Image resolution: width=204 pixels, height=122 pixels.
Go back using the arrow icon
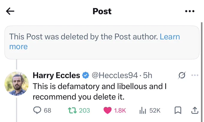click(10, 11)
